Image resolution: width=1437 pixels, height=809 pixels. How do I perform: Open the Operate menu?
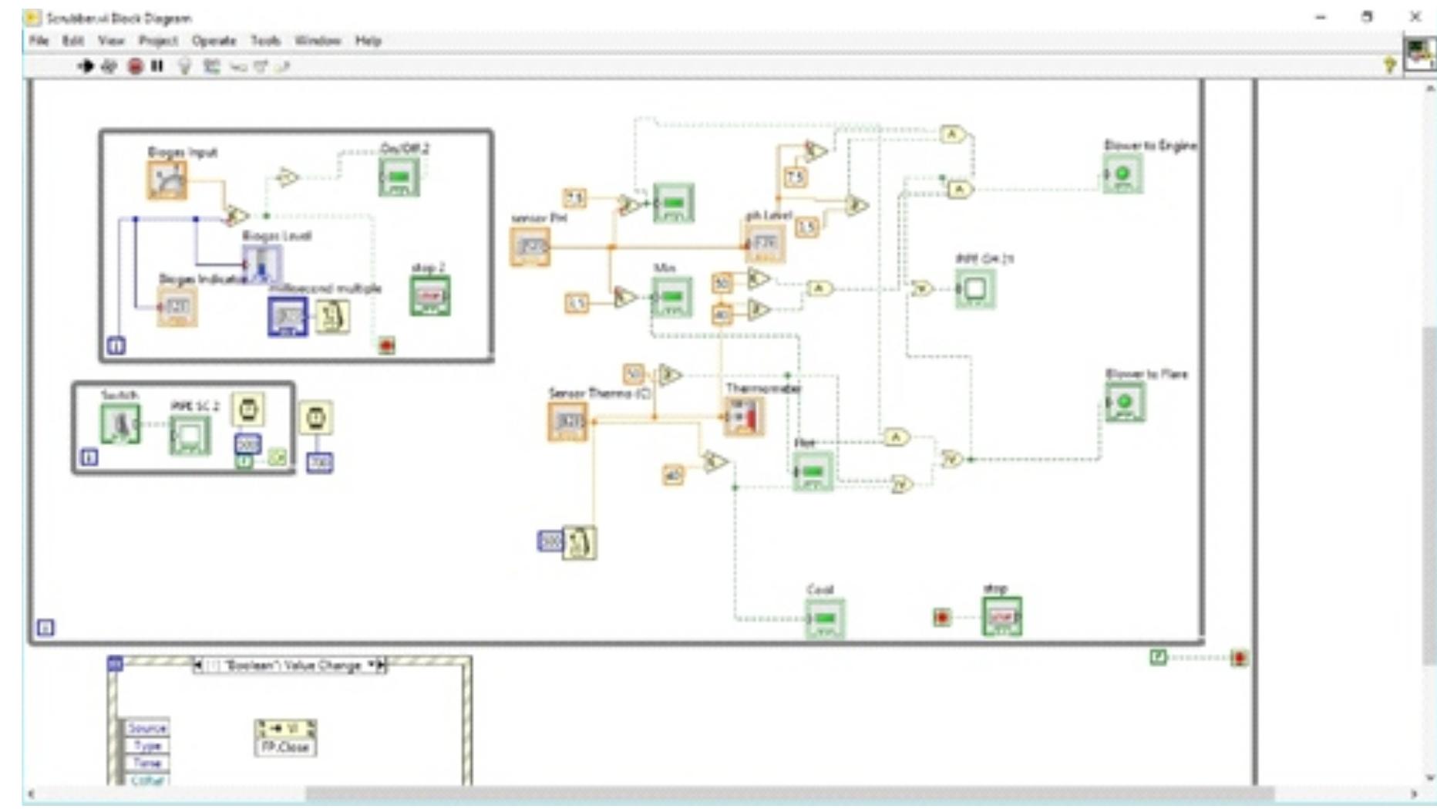(x=214, y=40)
